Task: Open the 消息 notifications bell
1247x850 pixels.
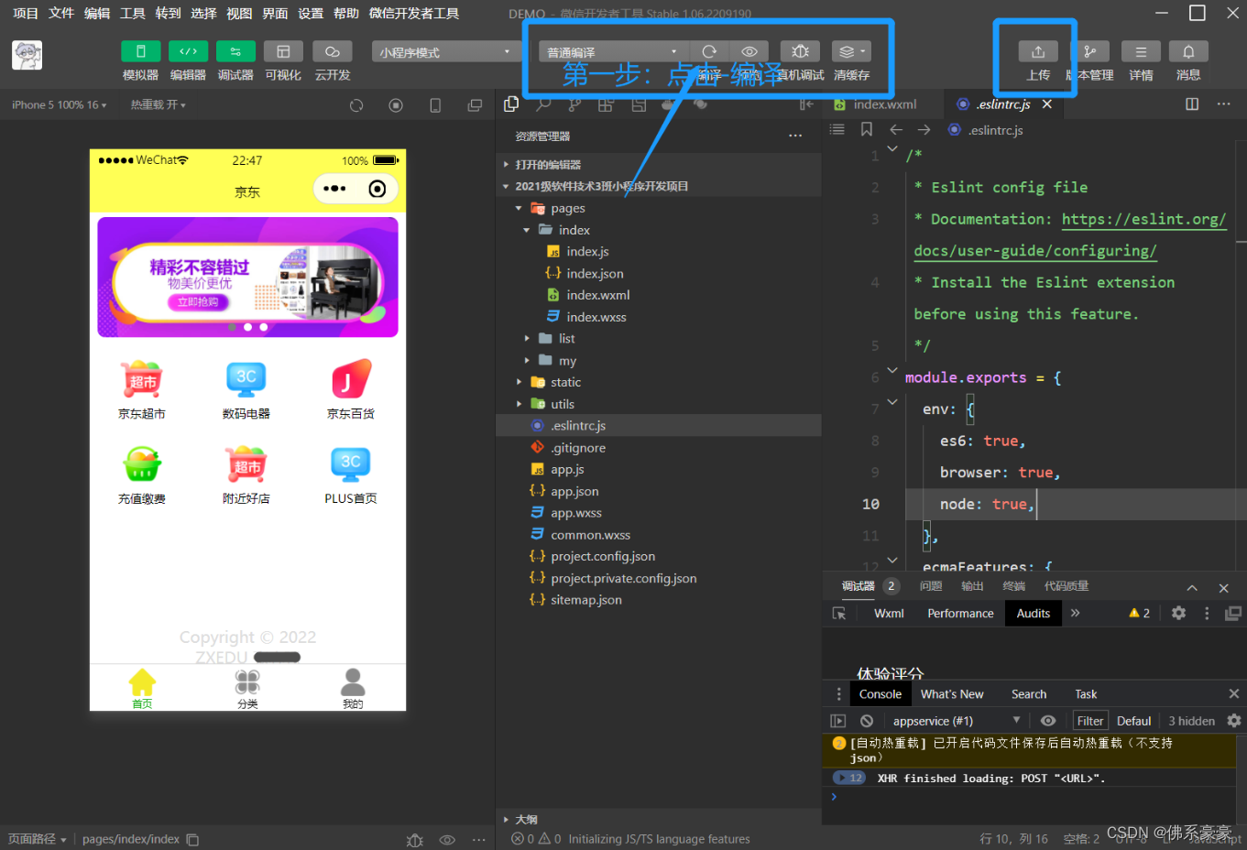Action: [1188, 52]
